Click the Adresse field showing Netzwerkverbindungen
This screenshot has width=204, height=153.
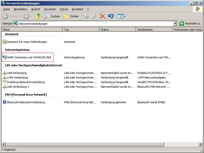[94, 23]
